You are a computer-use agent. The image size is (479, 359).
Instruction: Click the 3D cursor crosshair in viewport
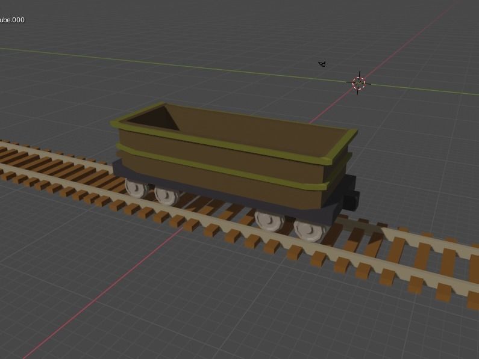pyautogui.click(x=358, y=83)
